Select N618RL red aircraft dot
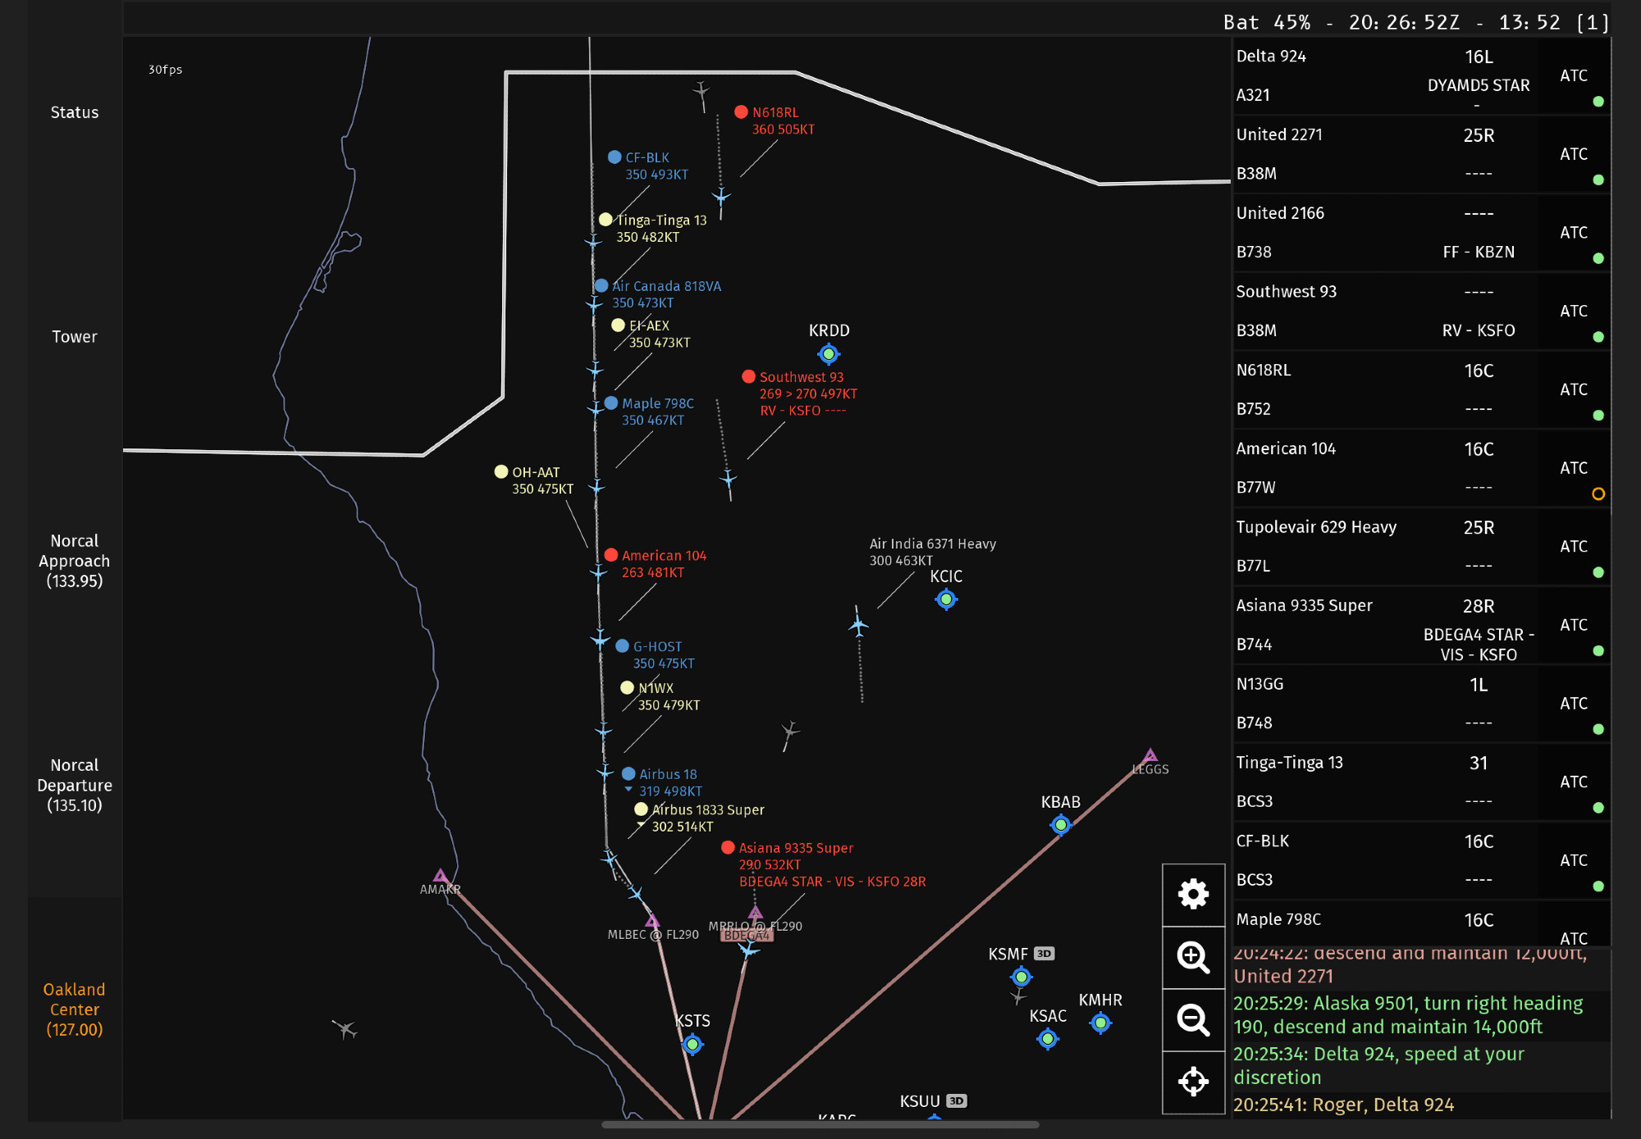Viewport: 1641px width, 1139px height. click(741, 112)
